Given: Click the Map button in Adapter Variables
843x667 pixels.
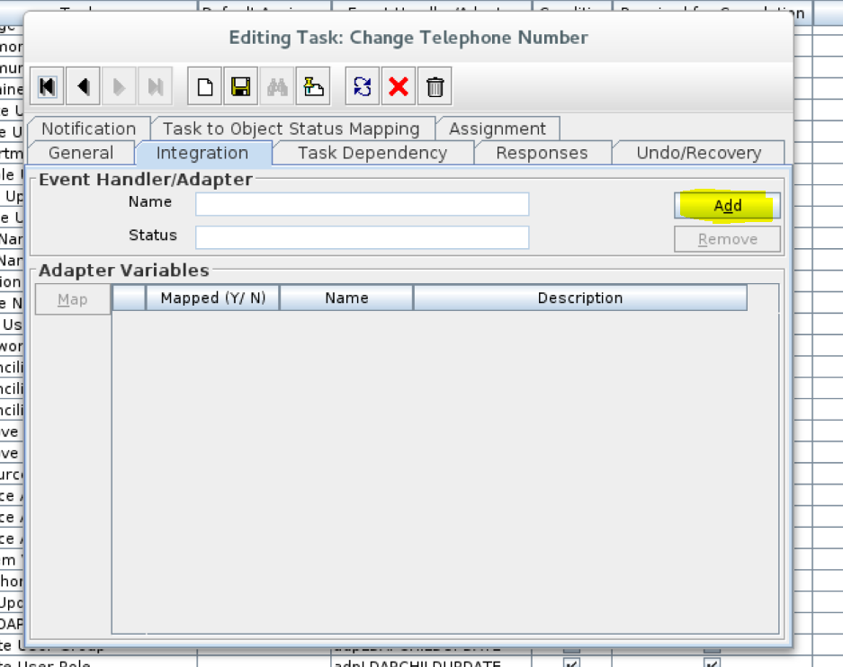Looking at the screenshot, I should point(71,298).
